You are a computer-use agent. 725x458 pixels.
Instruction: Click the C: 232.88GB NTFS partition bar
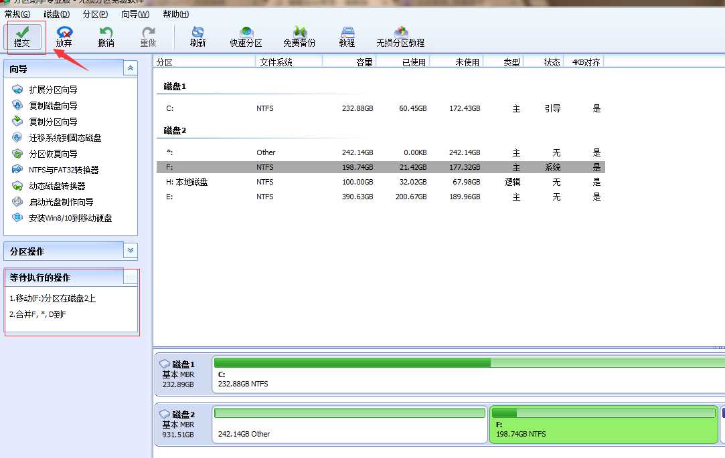pyautogui.click(x=469, y=374)
